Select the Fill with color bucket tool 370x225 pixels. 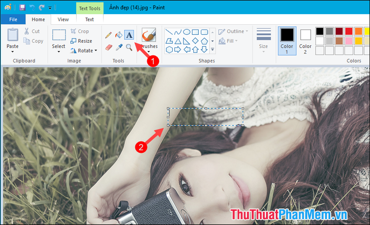pyautogui.click(x=119, y=35)
